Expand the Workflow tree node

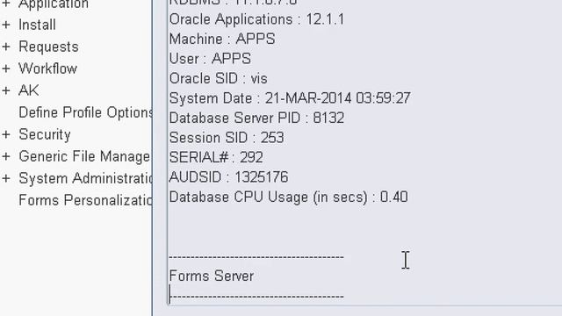(6, 68)
